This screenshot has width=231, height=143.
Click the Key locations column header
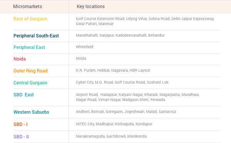(x=91, y=7)
